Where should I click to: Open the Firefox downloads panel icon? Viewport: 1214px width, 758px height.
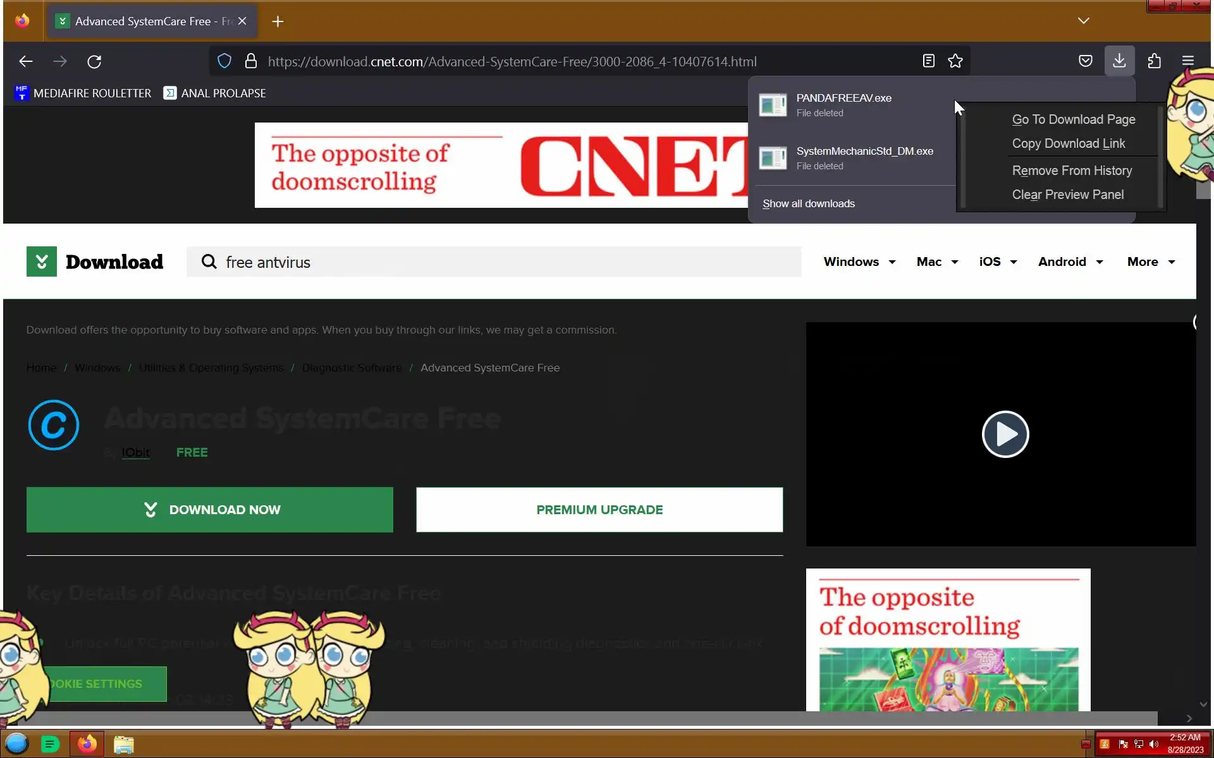tap(1119, 61)
